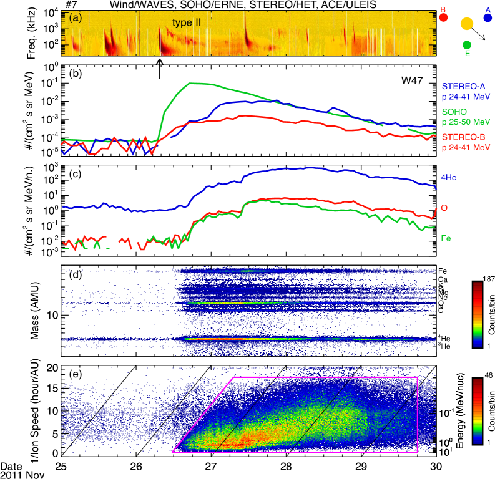Click the plot title with the instrument names
The width and height of the screenshot is (495, 479).
pyautogui.click(x=243, y=4)
